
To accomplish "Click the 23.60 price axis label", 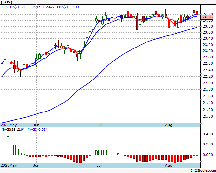I will (208, 32).
